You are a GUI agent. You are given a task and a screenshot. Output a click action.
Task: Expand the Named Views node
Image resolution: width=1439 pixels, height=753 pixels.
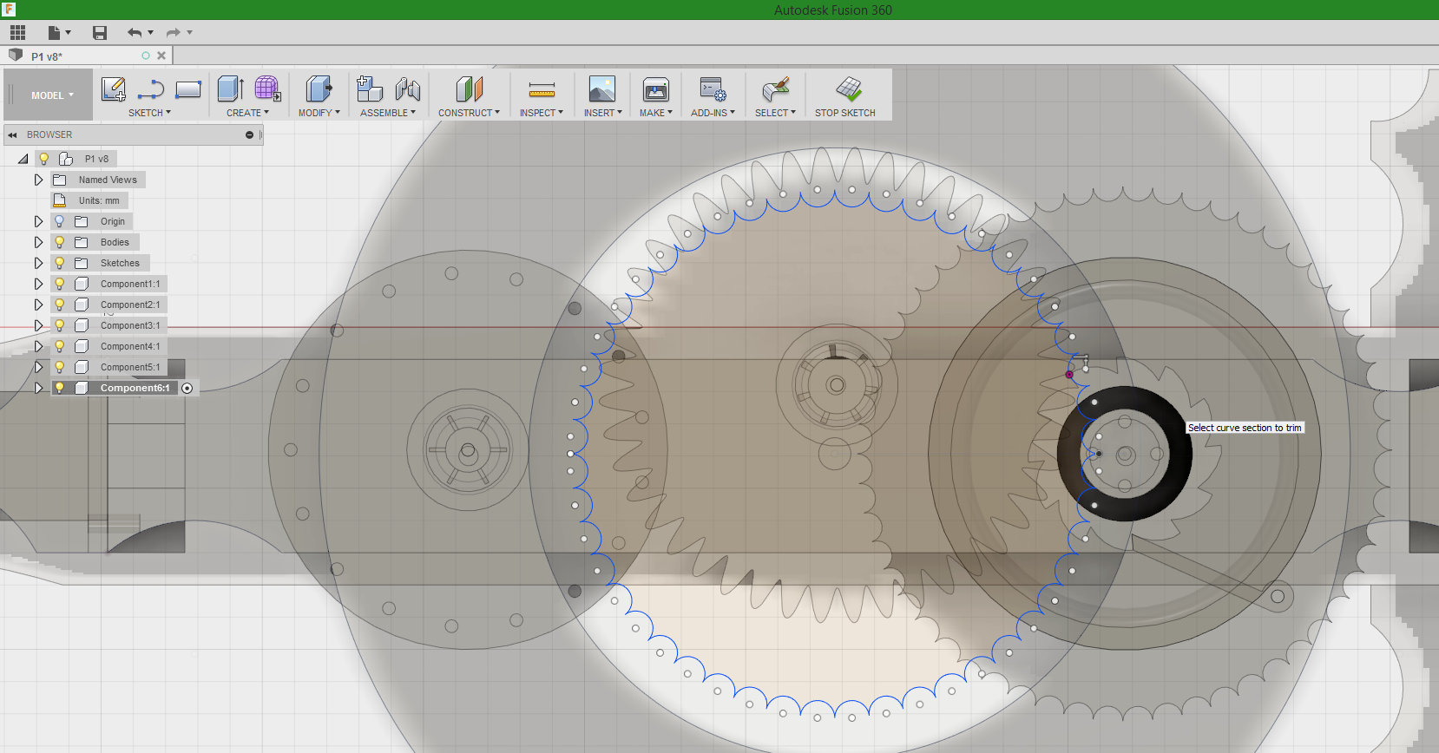pos(38,180)
